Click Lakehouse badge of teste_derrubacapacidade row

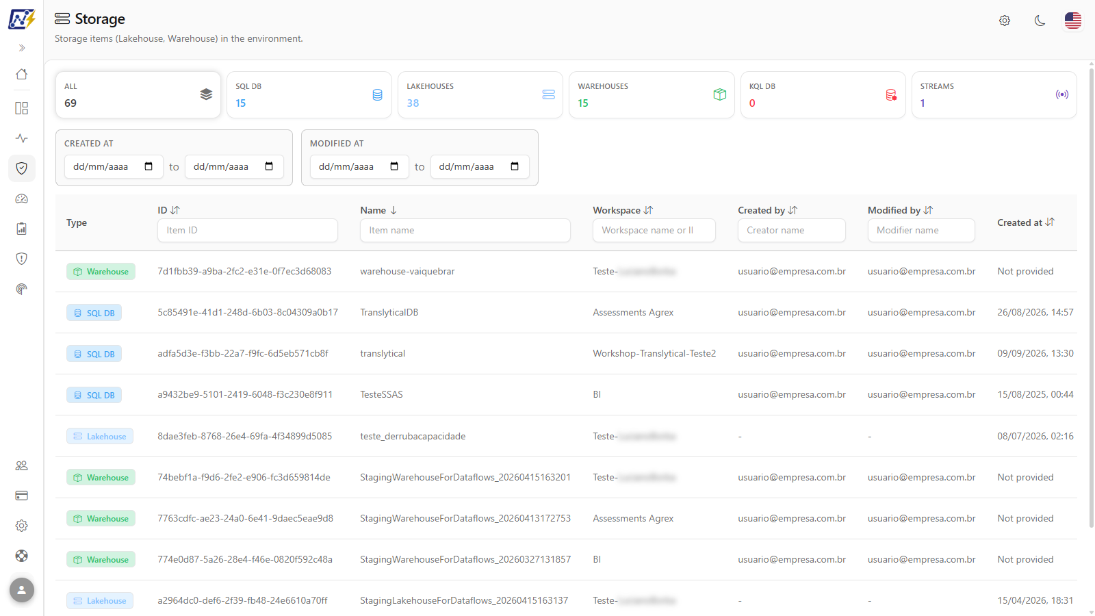click(100, 436)
